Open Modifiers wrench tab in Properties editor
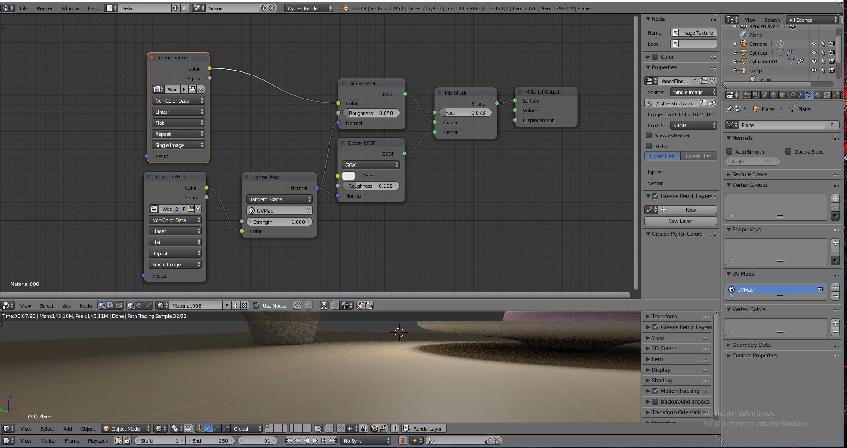This screenshot has height=448, width=847. click(800, 95)
